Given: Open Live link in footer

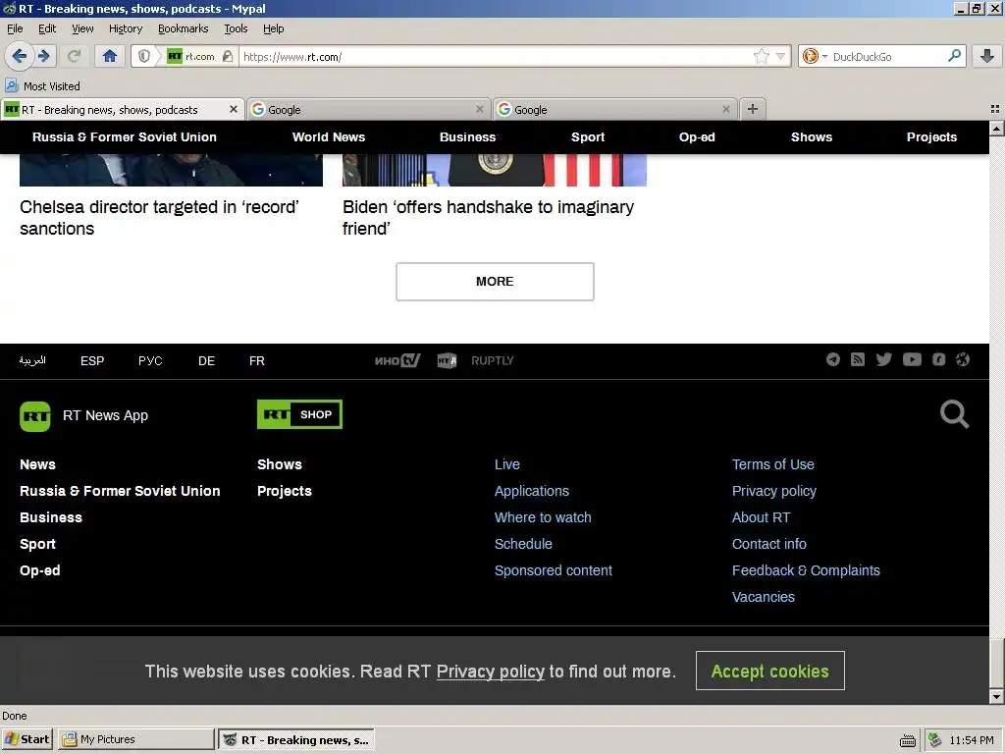Looking at the screenshot, I should [507, 464].
